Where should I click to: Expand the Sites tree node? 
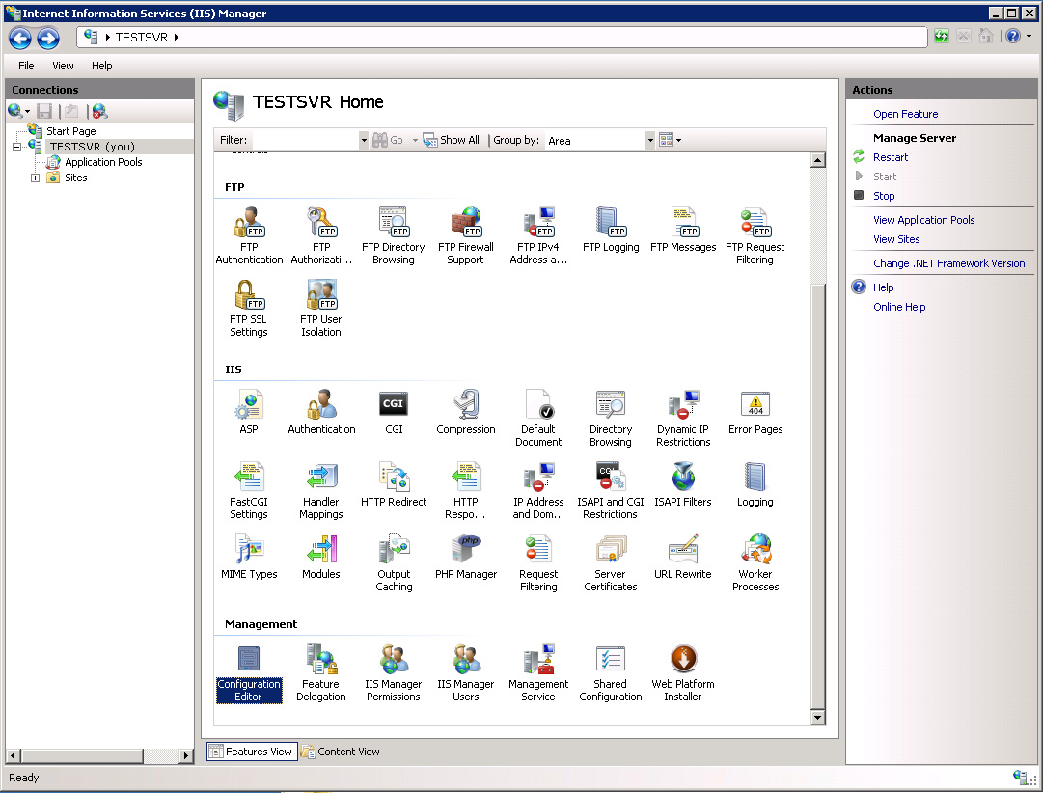36,178
